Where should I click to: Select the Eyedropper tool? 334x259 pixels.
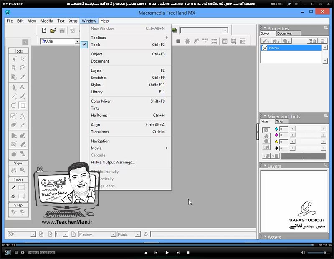(x=23, y=77)
